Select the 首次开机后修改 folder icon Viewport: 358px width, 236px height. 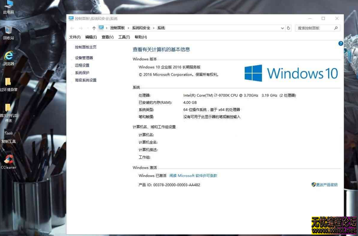coord(8,113)
